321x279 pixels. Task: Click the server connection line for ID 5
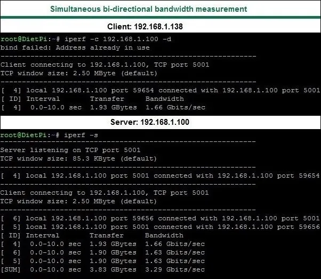pyautogui.click(x=160, y=227)
